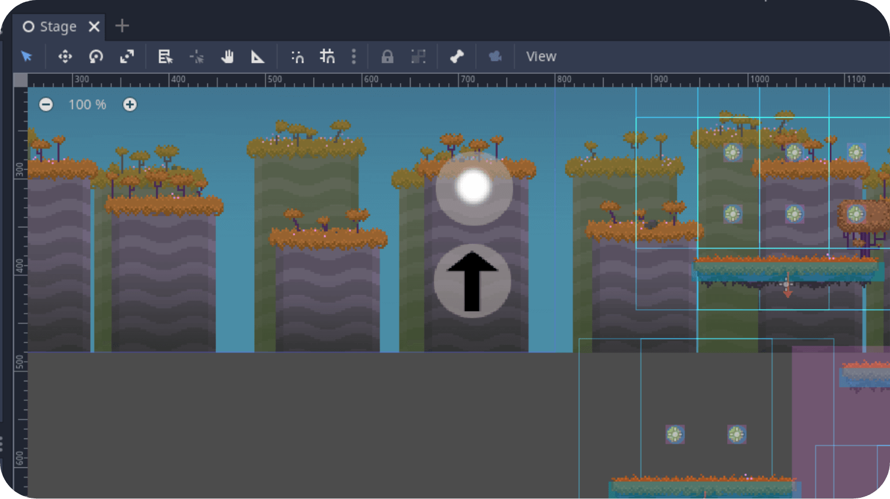Open the skeleton options bone menu
Viewport: 890px width, 499px height.
click(x=457, y=57)
